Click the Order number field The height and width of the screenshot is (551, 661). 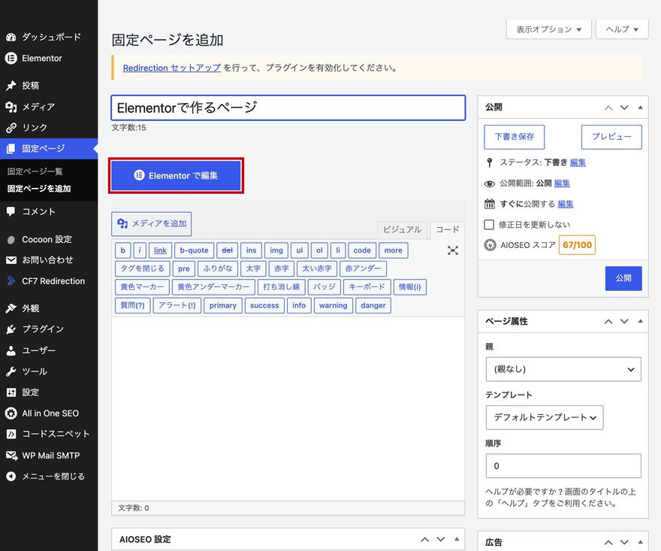(563, 466)
